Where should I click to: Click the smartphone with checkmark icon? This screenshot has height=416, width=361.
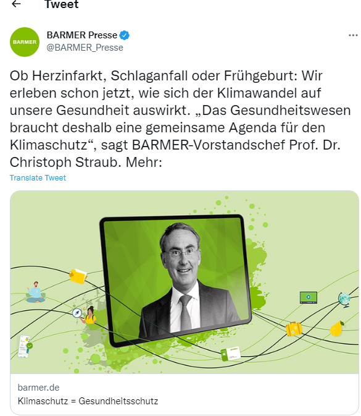[25, 346]
